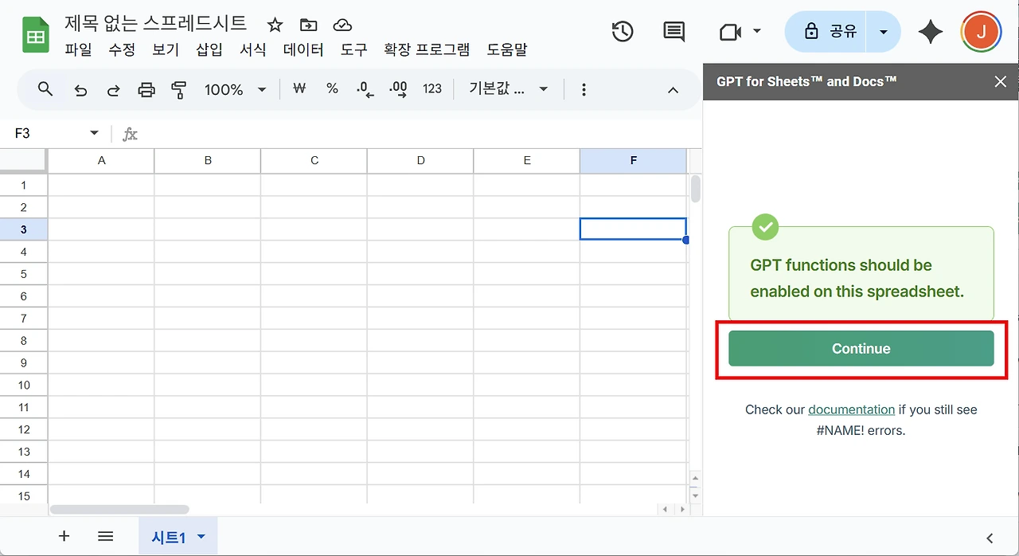The height and width of the screenshot is (556, 1019).
Task: Follow the documentation link
Action: pyautogui.click(x=852, y=409)
